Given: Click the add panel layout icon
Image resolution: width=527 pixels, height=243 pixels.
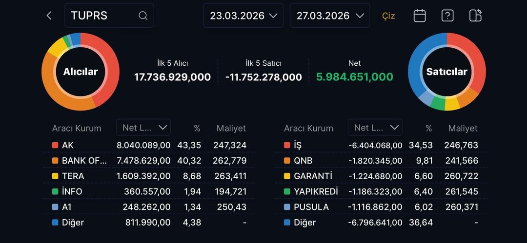Looking at the screenshot, I should (475, 16).
